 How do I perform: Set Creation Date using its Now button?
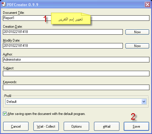click(x=137, y=32)
